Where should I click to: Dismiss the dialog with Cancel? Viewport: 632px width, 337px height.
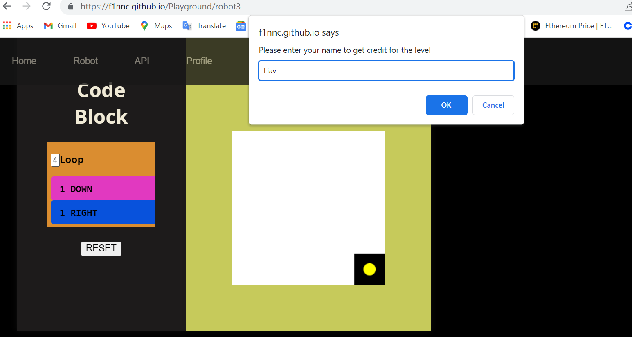pos(493,105)
